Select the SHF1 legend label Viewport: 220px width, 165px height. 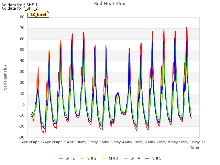click(70, 158)
